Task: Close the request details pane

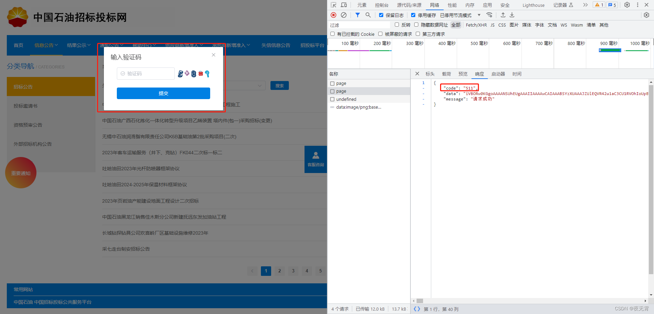Action: point(417,74)
